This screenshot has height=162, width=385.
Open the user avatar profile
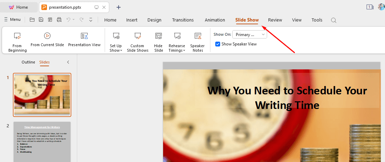pos(382,7)
